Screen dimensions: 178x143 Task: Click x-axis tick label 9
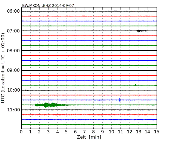[102, 132]
